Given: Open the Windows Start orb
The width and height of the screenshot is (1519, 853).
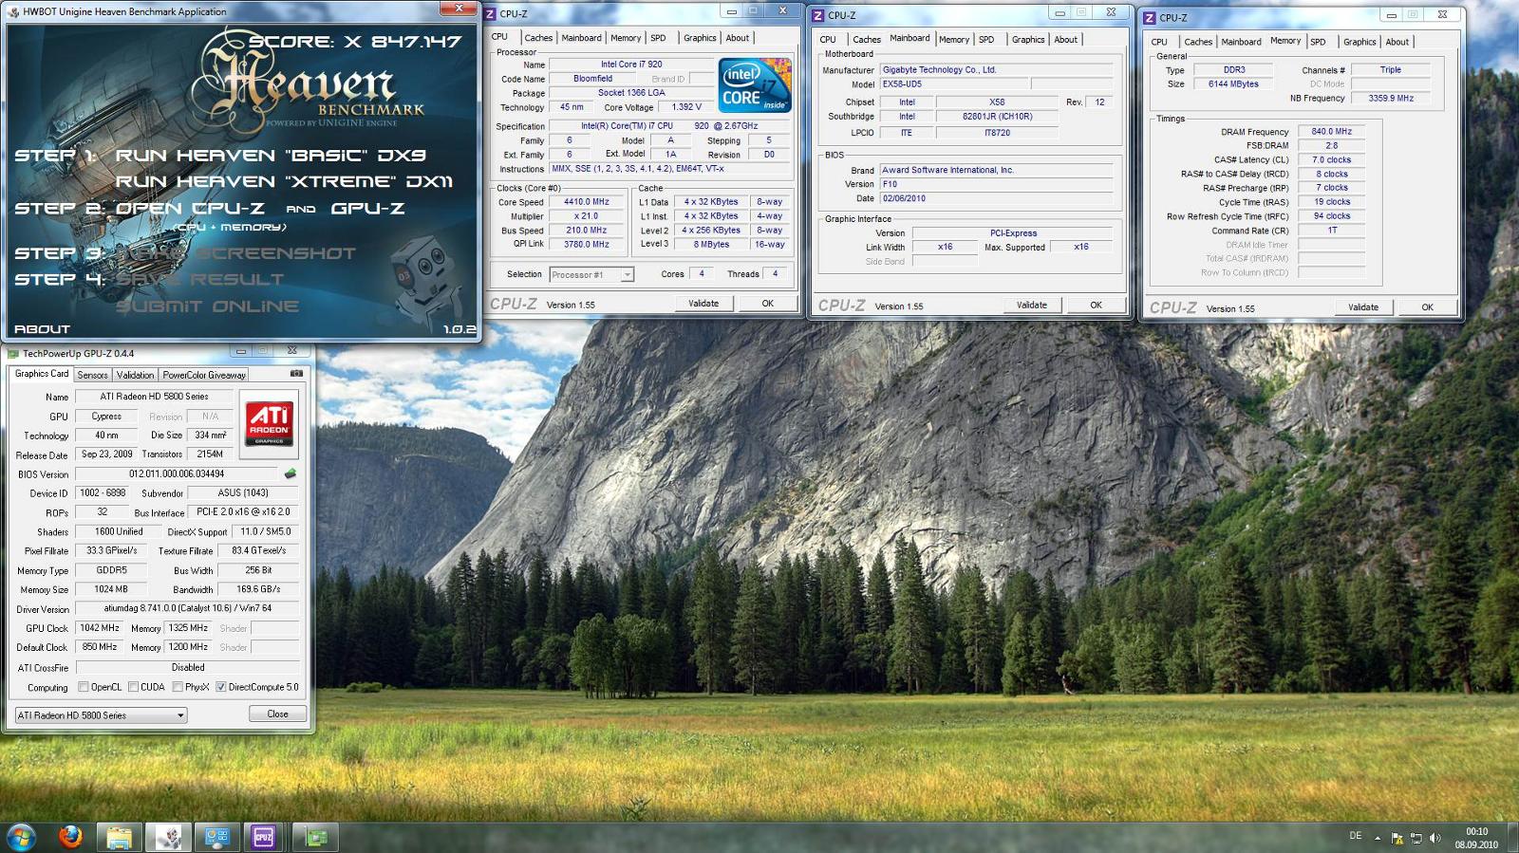Looking at the screenshot, I should point(21,837).
